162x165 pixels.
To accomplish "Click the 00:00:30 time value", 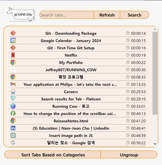I will [x=138, y=70].
